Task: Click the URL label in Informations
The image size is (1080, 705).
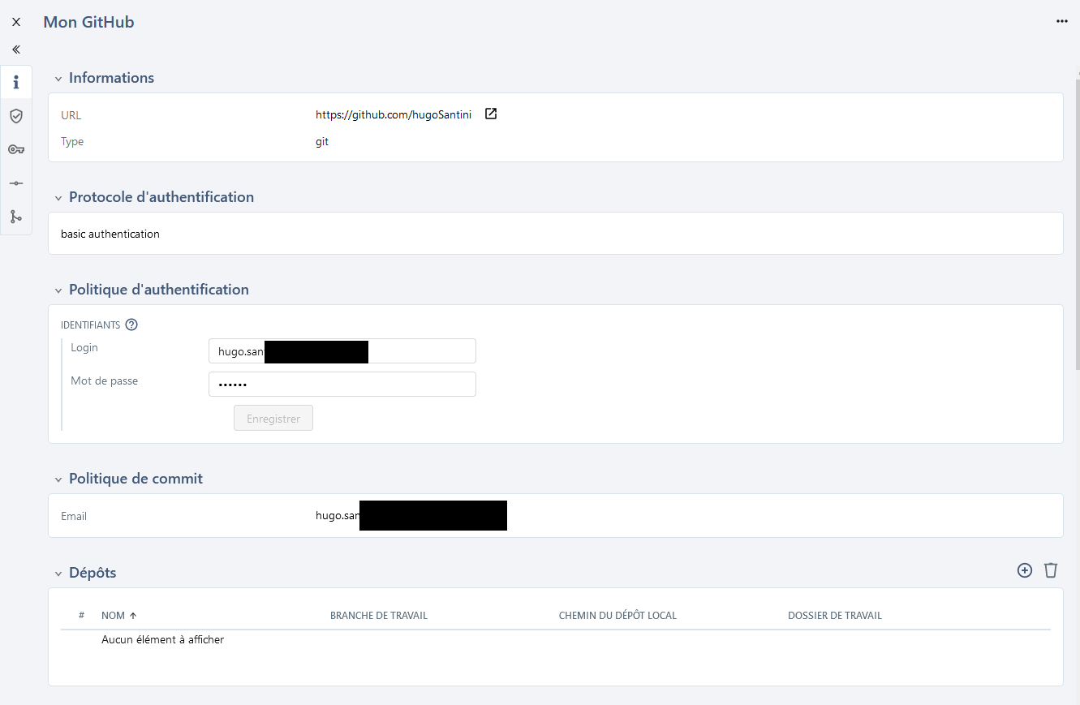Action: 71,115
